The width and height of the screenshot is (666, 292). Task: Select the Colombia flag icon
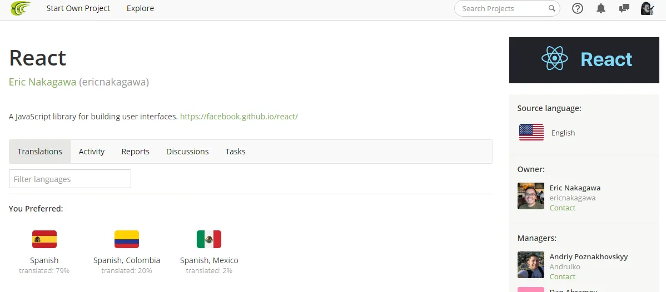point(127,239)
